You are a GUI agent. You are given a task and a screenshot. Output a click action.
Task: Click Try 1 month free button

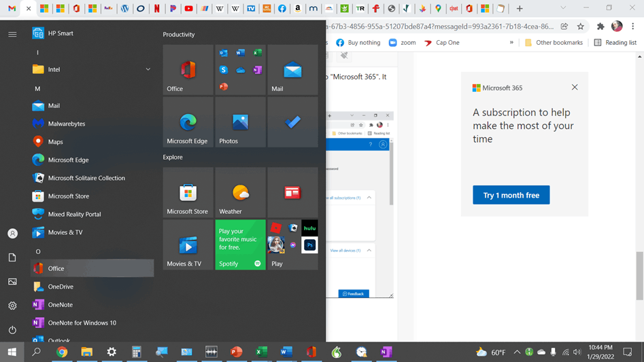(x=511, y=195)
